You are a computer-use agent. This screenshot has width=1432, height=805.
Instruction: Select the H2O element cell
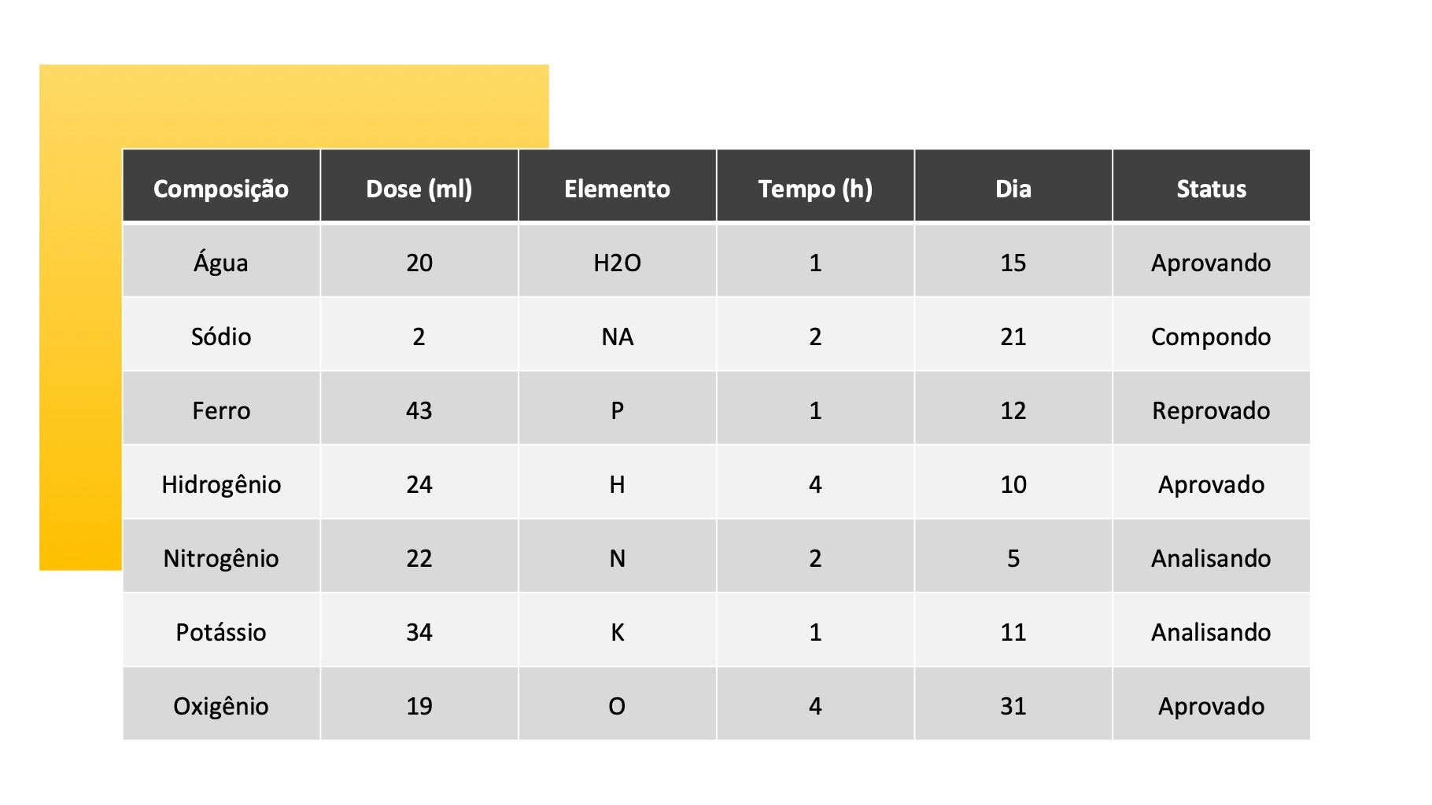click(617, 263)
